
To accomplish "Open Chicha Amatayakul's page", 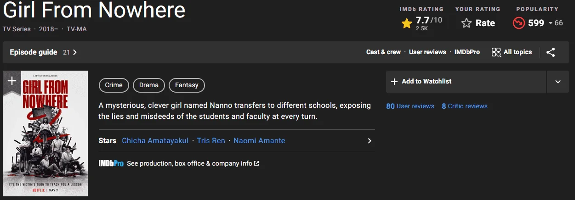I will (x=155, y=141).
